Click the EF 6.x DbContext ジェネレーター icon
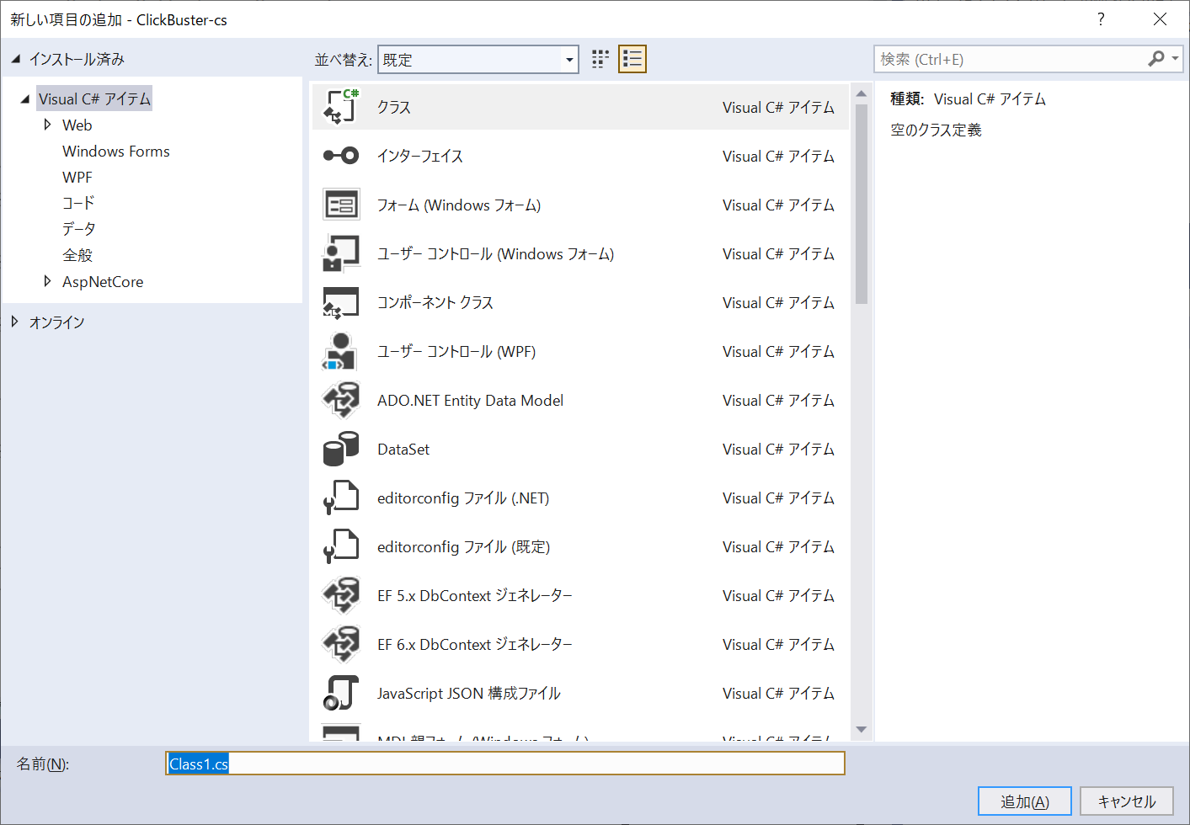1190x825 pixels. [x=341, y=644]
